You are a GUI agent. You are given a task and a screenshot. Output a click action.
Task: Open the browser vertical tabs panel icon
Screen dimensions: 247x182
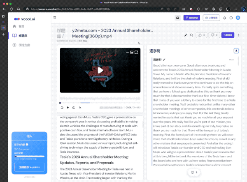[x=3, y=16]
